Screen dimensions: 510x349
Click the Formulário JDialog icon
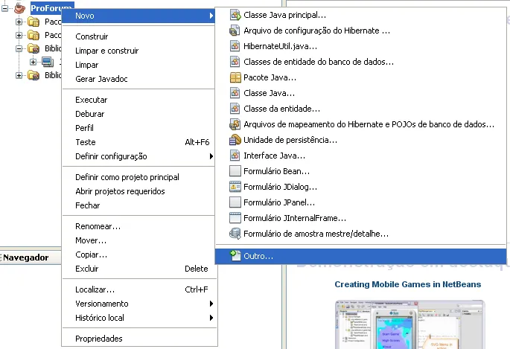(235, 187)
